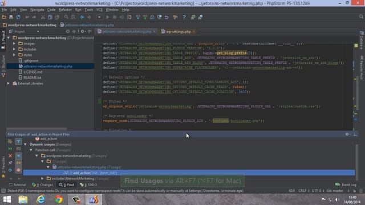Open the Event Log
The image size is (365, 205).
[x=346, y=184]
